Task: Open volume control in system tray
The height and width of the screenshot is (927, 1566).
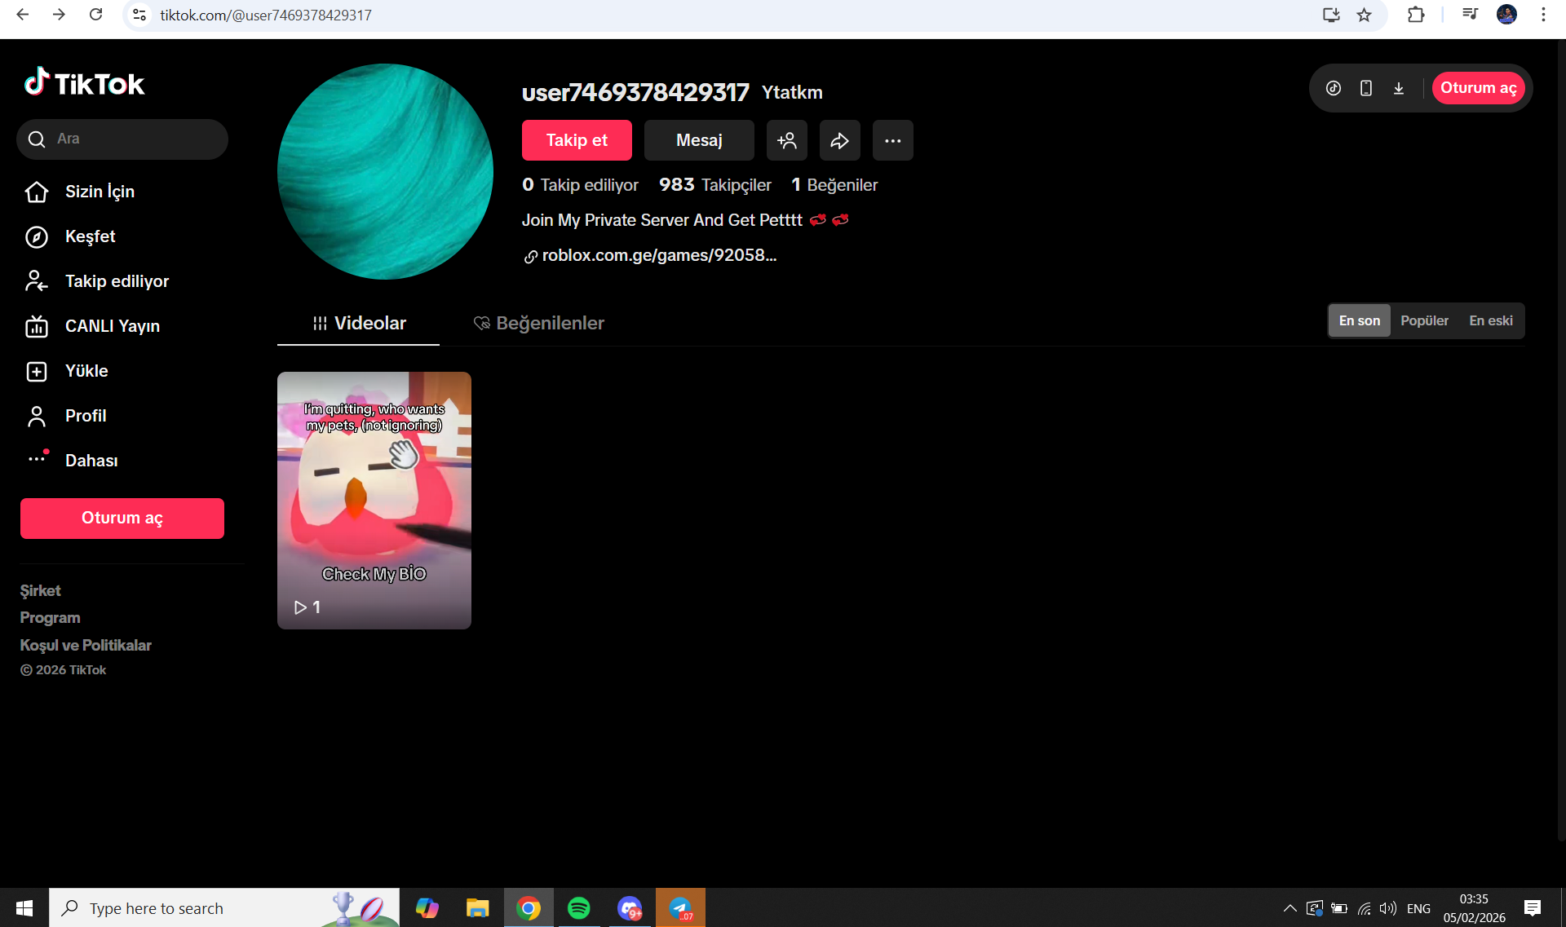Action: [1387, 907]
